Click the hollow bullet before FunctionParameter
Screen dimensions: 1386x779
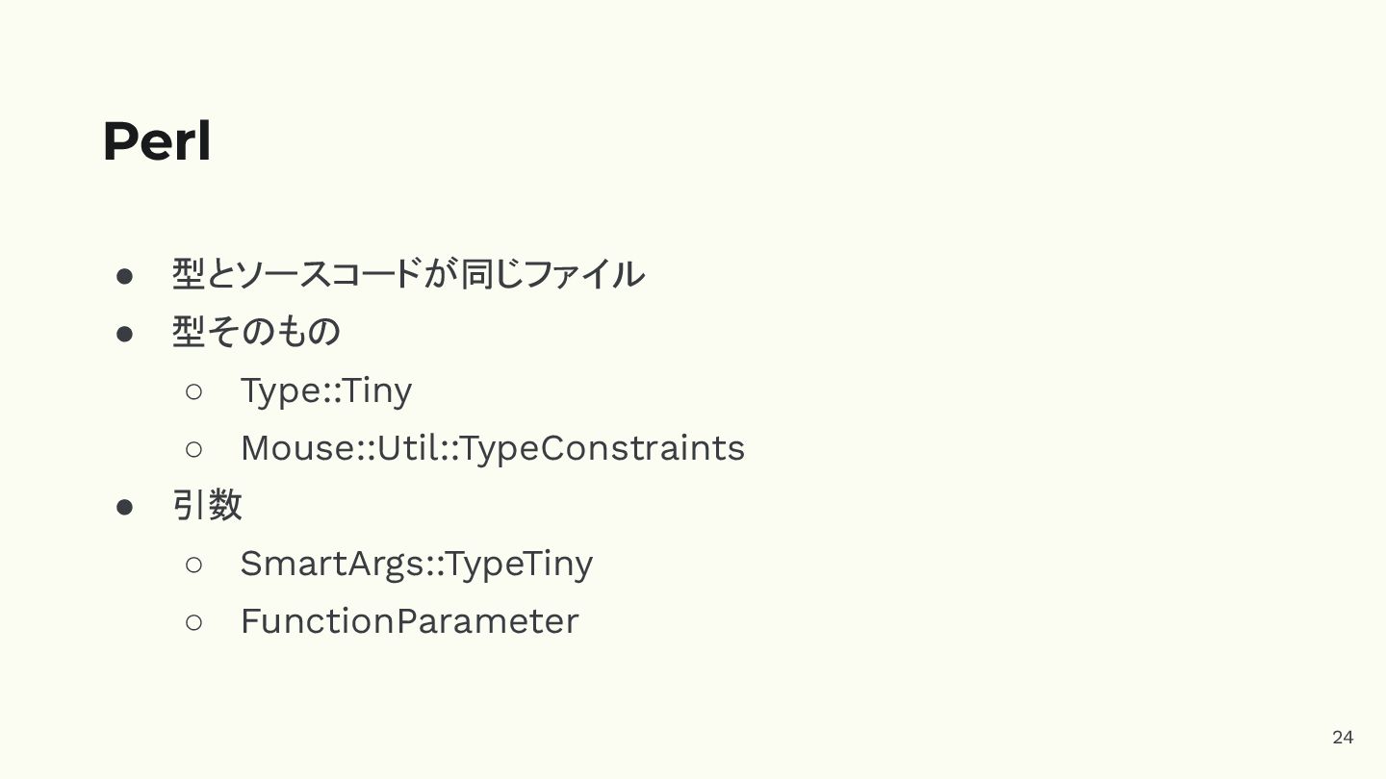[193, 622]
